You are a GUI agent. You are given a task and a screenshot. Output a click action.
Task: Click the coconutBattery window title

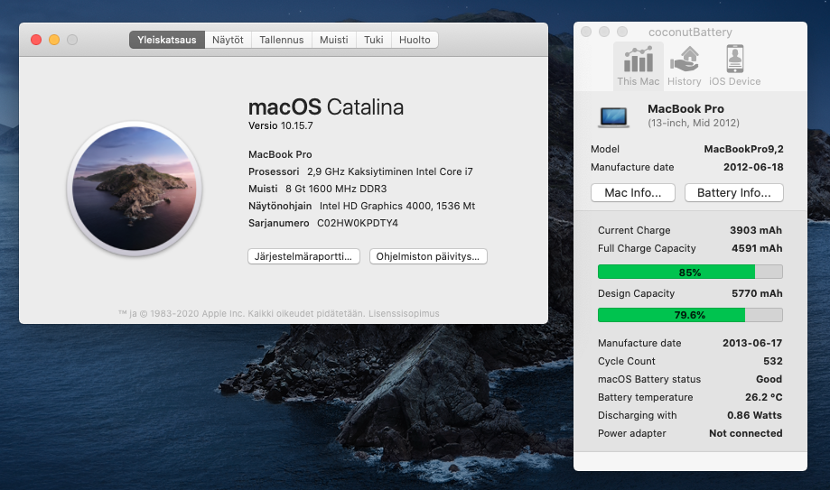click(690, 32)
